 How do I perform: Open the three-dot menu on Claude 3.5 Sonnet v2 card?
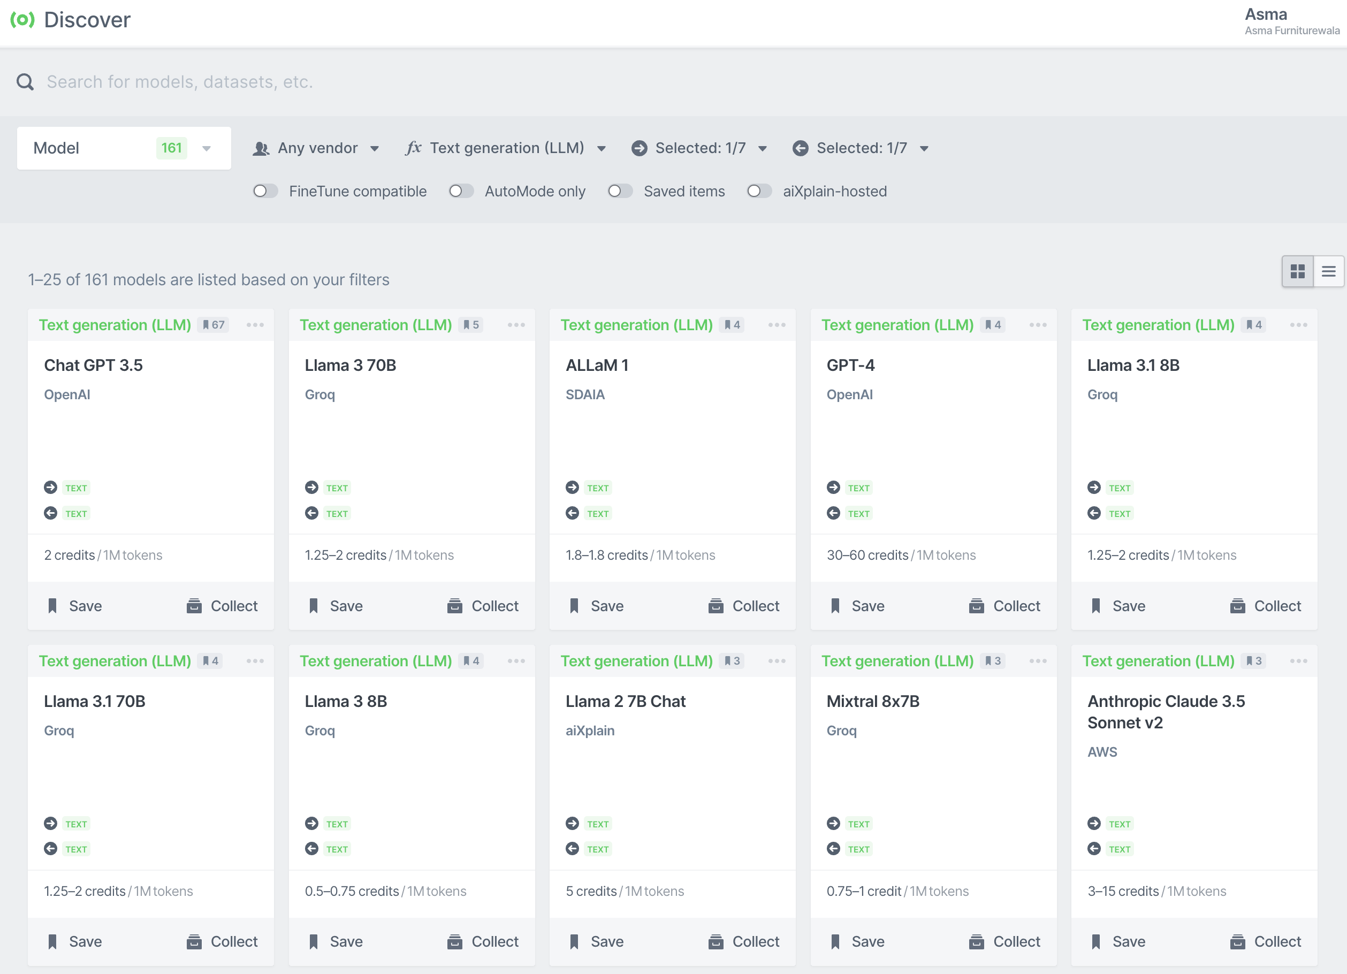coord(1299,661)
